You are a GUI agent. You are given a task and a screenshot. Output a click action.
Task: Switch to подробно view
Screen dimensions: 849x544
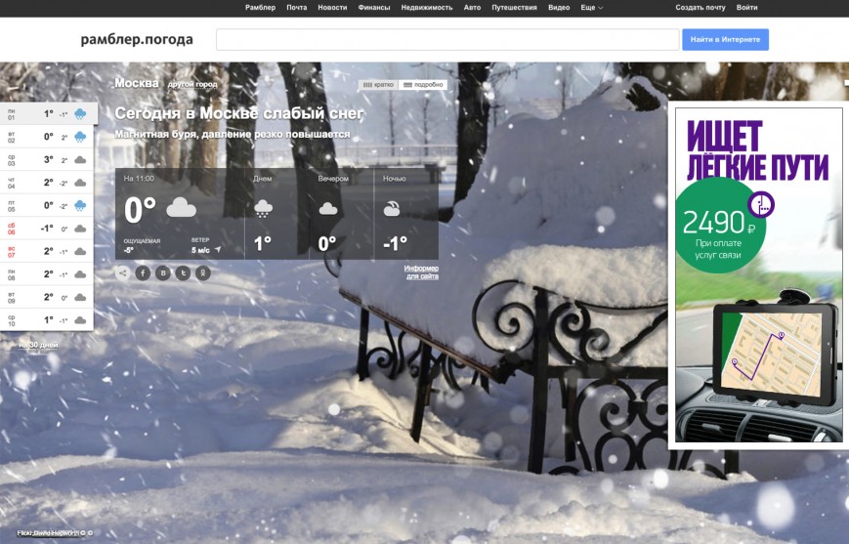pos(423,85)
